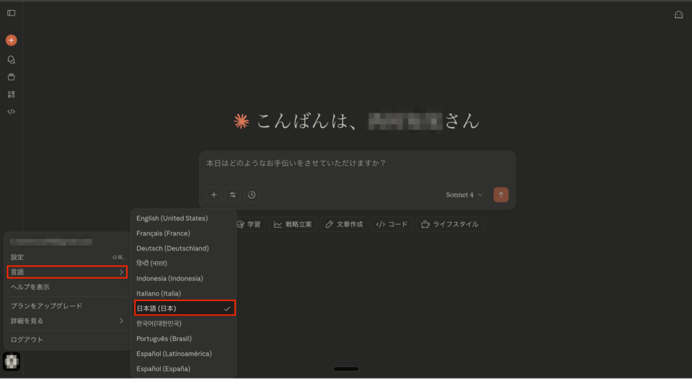The height and width of the screenshot is (388, 692).
Task: Click the blurred account email header
Action: click(x=51, y=242)
